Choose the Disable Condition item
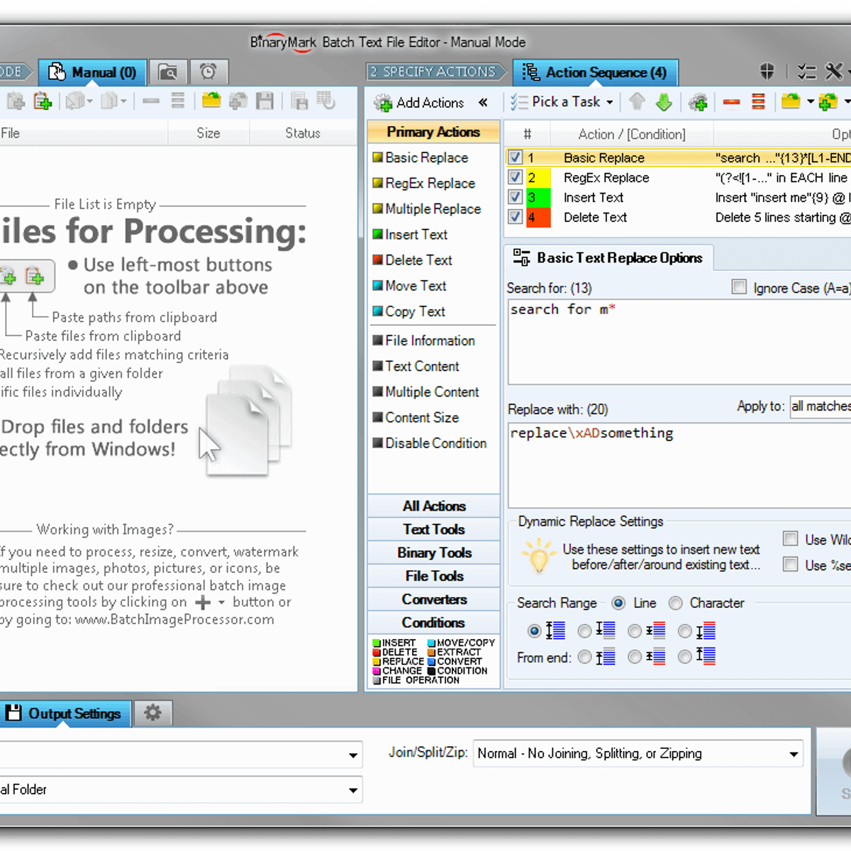 click(430, 443)
